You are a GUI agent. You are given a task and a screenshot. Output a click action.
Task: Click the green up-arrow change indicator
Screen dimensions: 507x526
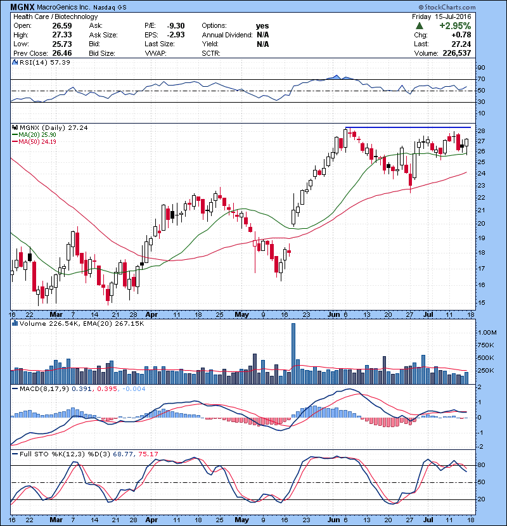419,26
